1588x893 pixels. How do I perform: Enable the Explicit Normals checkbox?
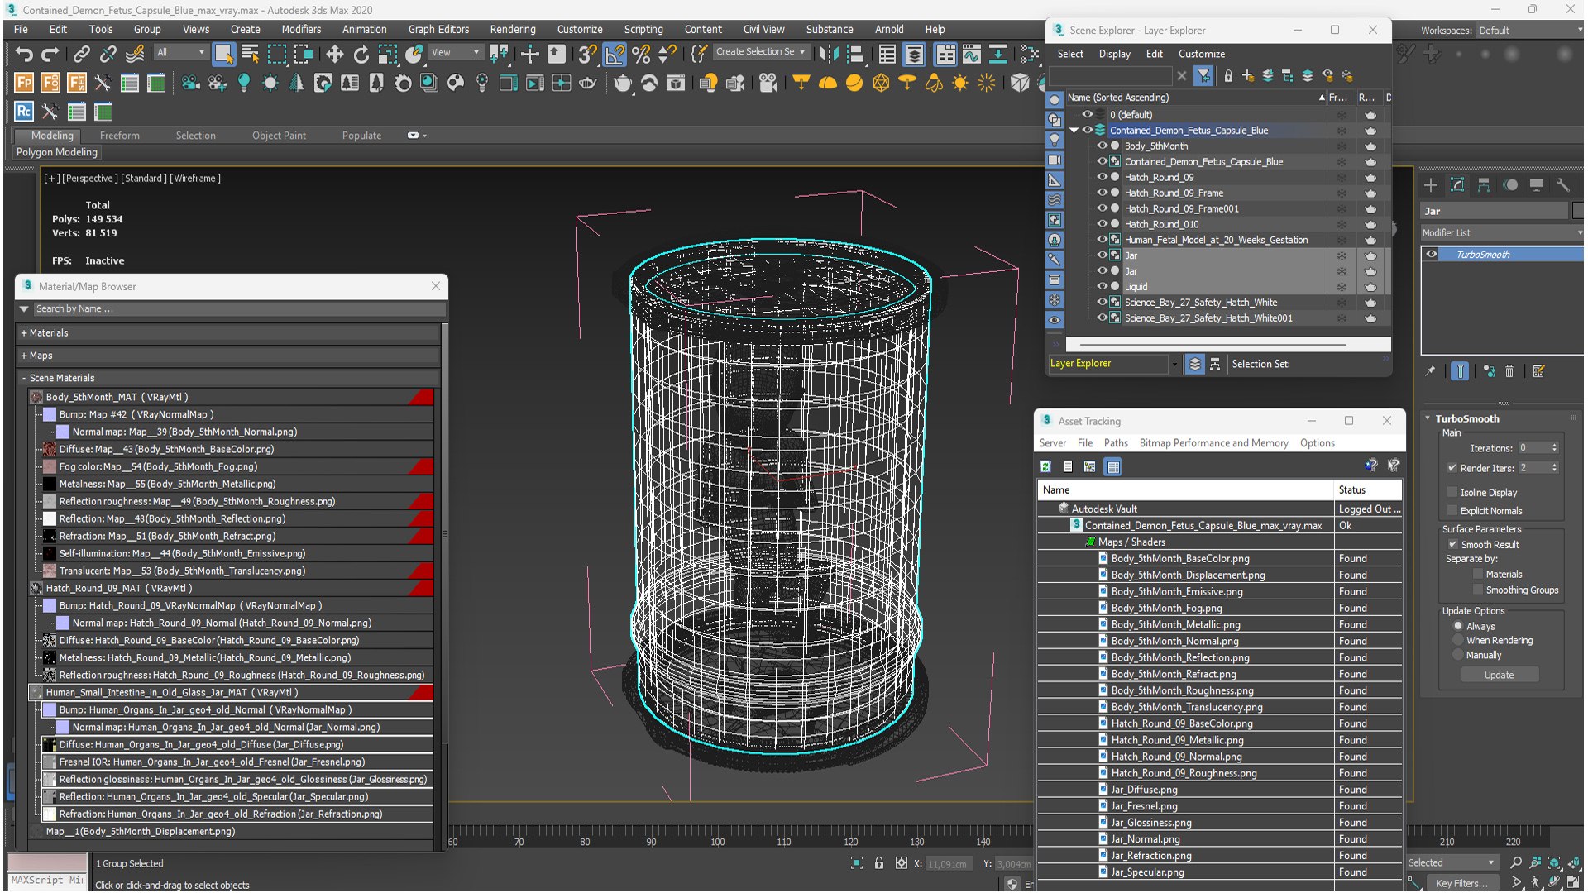pos(1452,511)
